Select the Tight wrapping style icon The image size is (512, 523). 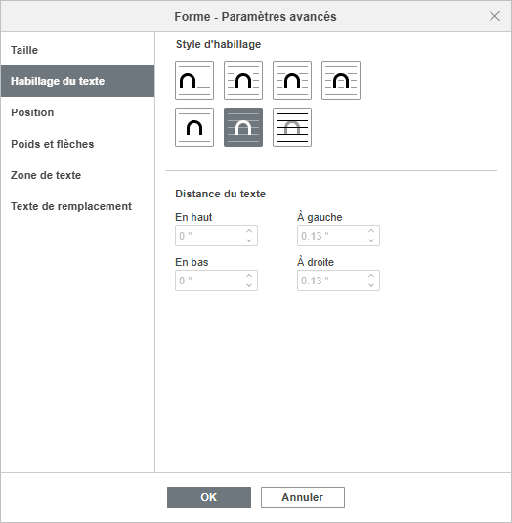(292, 80)
